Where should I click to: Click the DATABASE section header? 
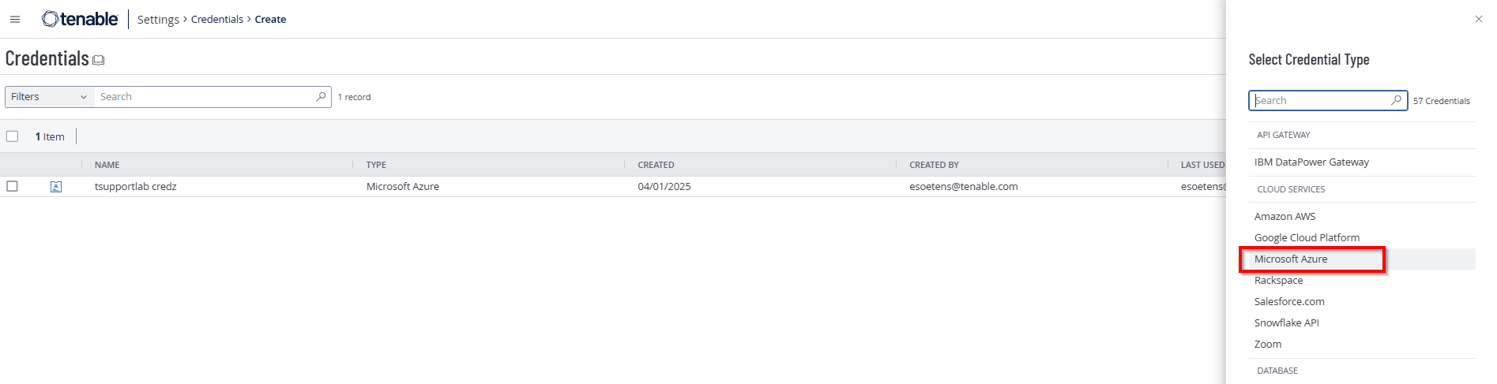1277,371
